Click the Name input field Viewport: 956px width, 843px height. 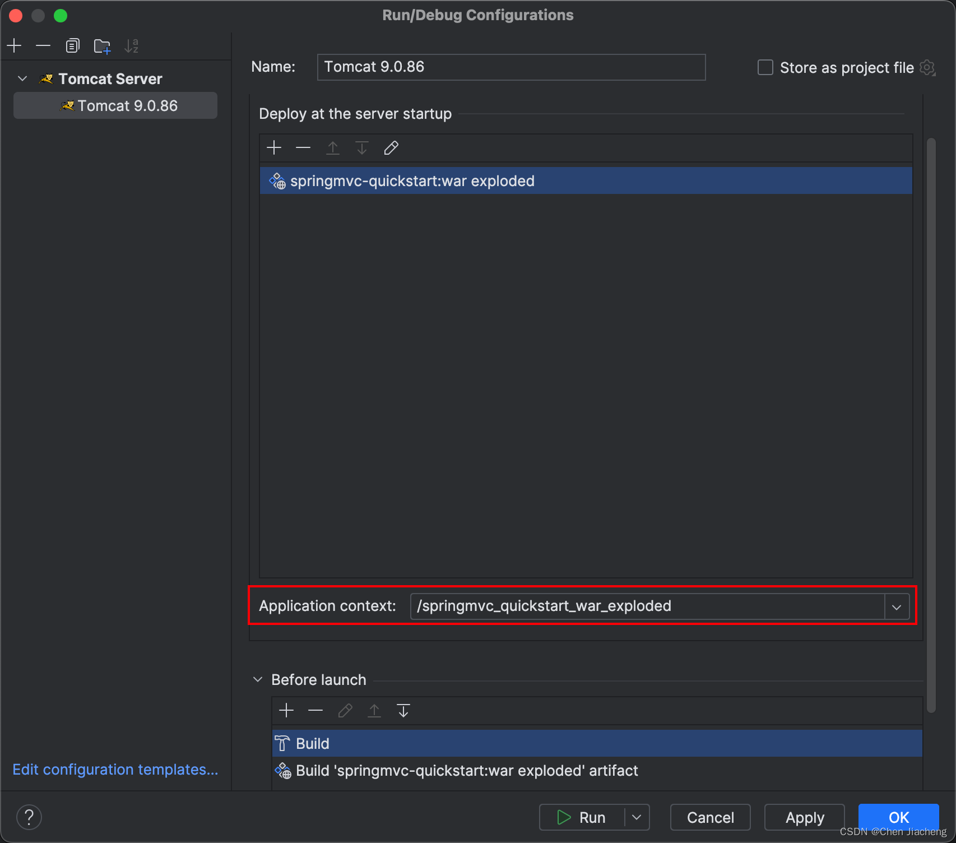point(511,67)
